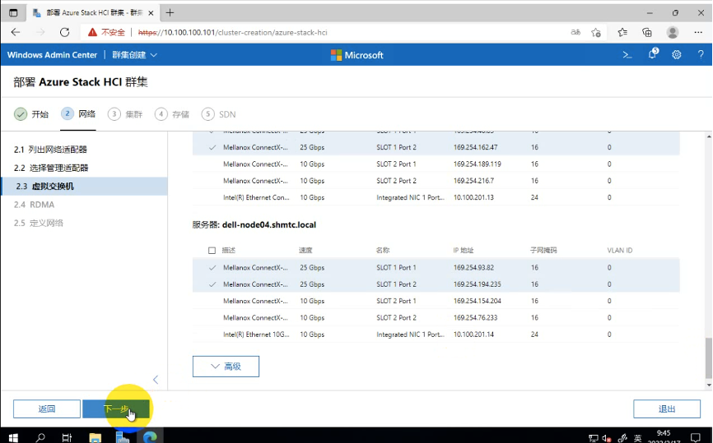Open Task View on the taskbar

coord(67,437)
